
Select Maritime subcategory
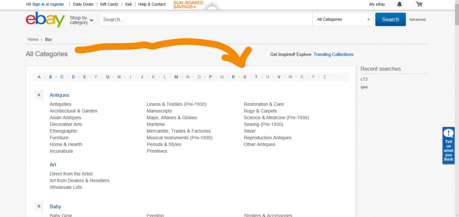pos(156,124)
